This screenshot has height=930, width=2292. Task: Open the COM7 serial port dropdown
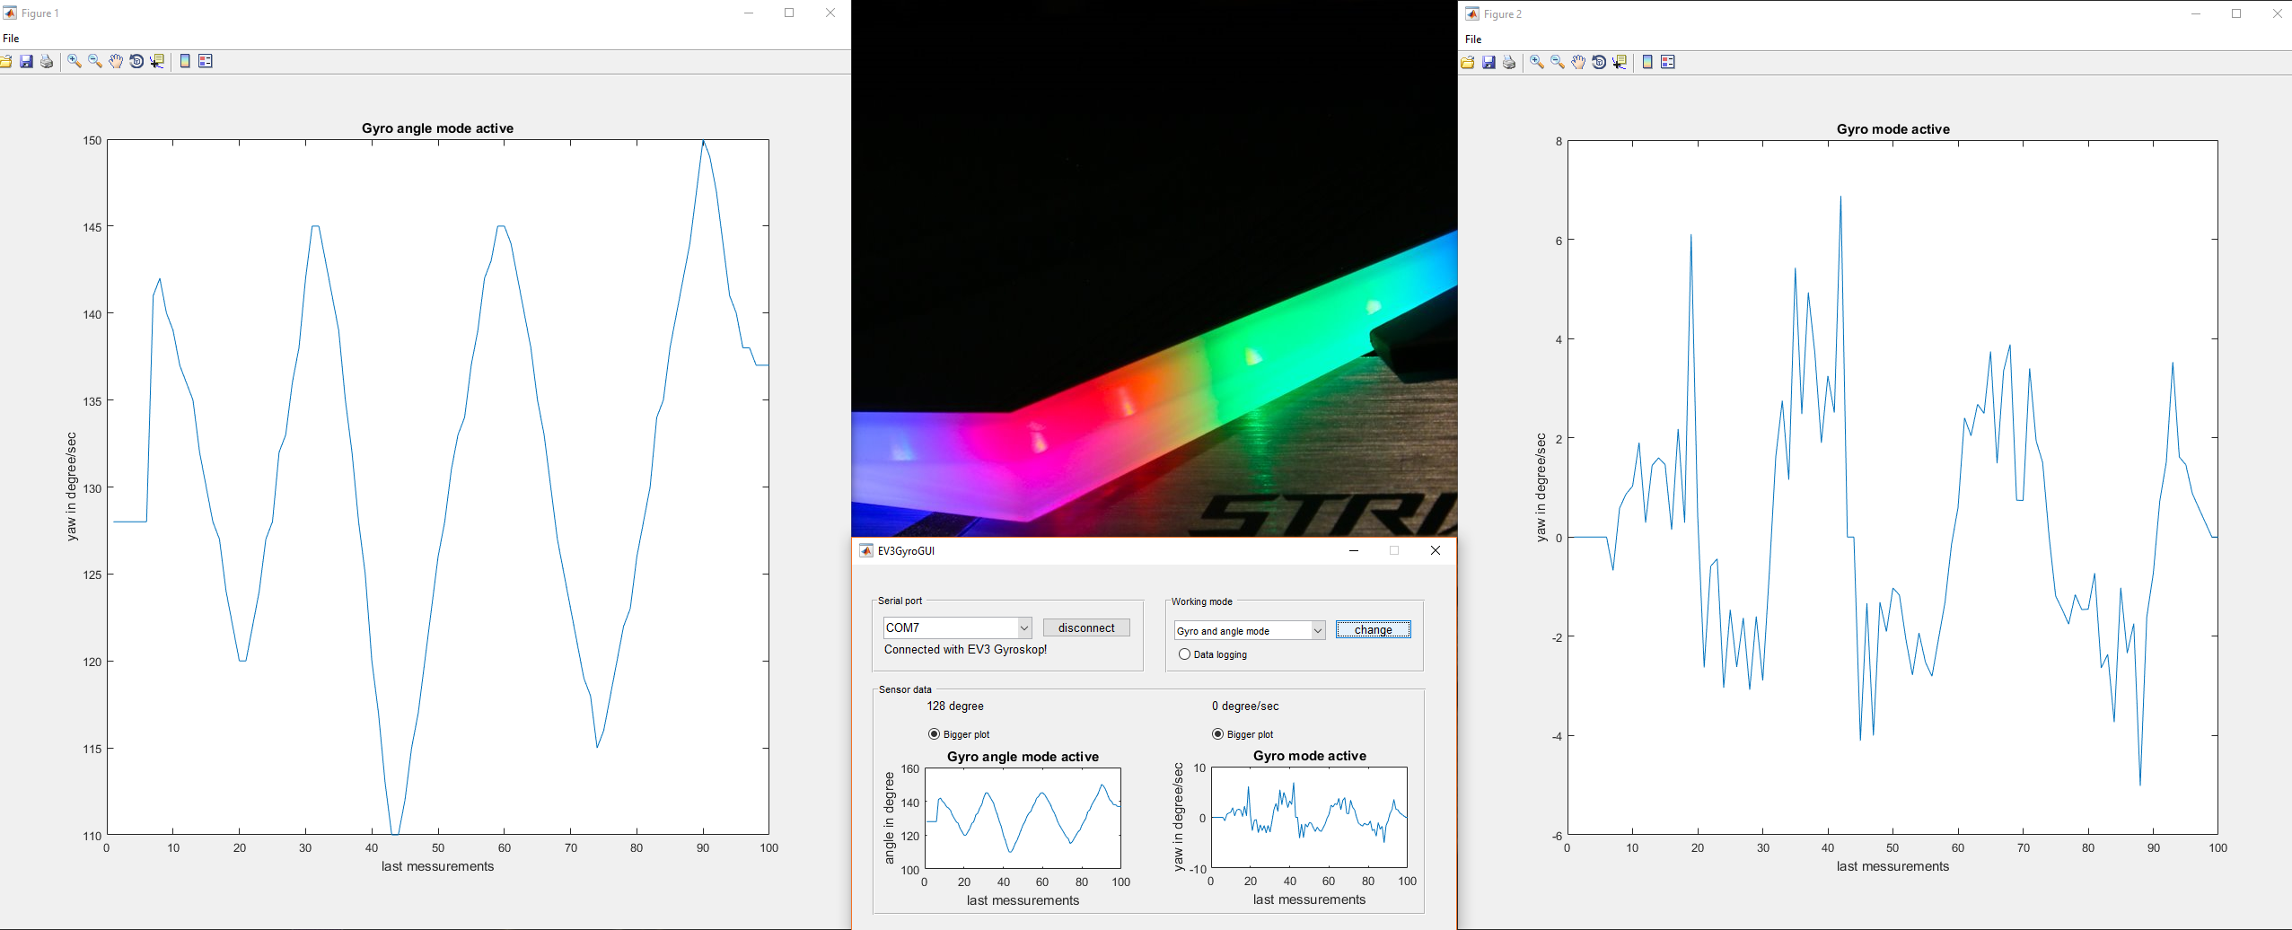coord(1023,627)
